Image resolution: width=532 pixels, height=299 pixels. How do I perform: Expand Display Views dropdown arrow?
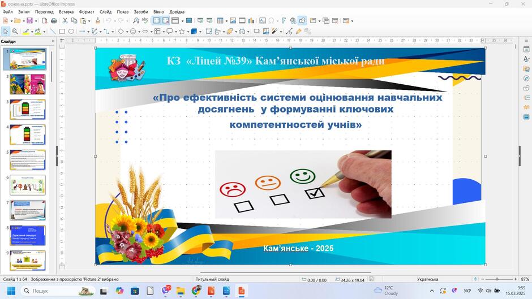click(x=182, y=21)
